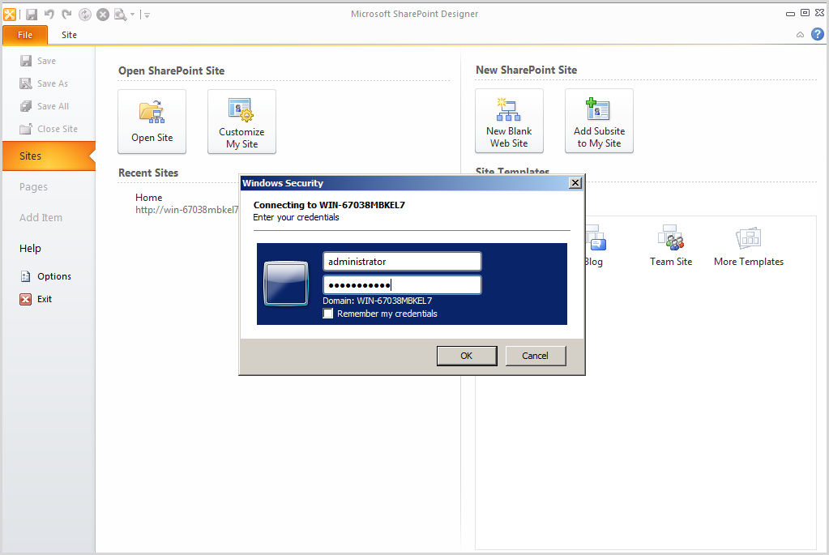Click Save As in the File menu

[x=53, y=83]
